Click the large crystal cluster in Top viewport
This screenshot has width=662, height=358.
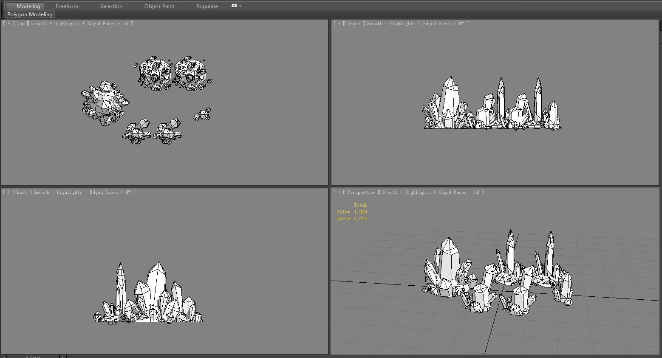[105, 103]
